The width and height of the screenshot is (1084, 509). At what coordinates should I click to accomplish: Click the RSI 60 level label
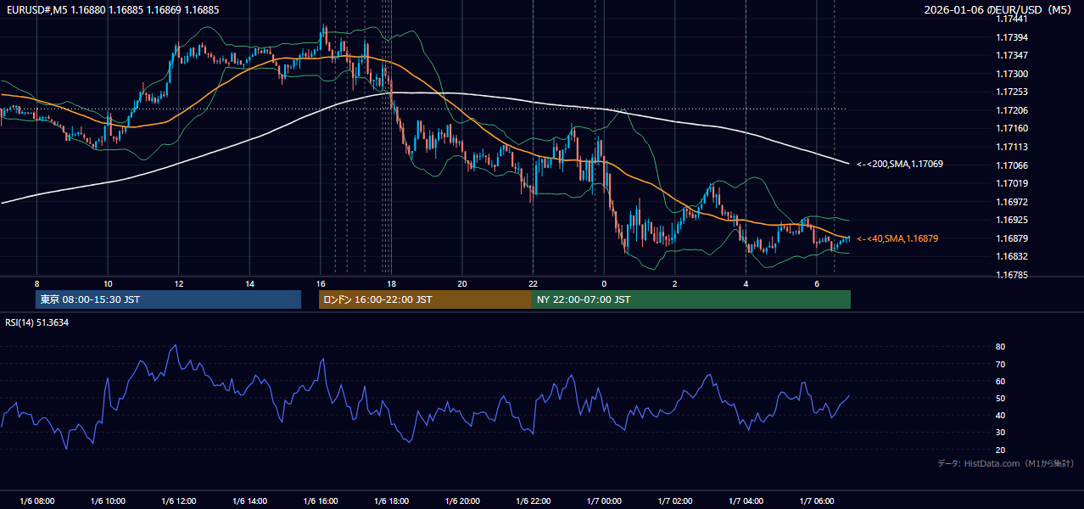pyautogui.click(x=1001, y=381)
